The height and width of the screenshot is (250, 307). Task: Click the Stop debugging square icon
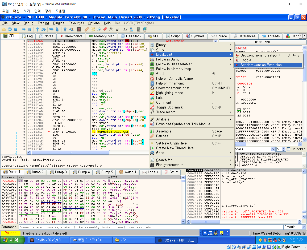16,29
